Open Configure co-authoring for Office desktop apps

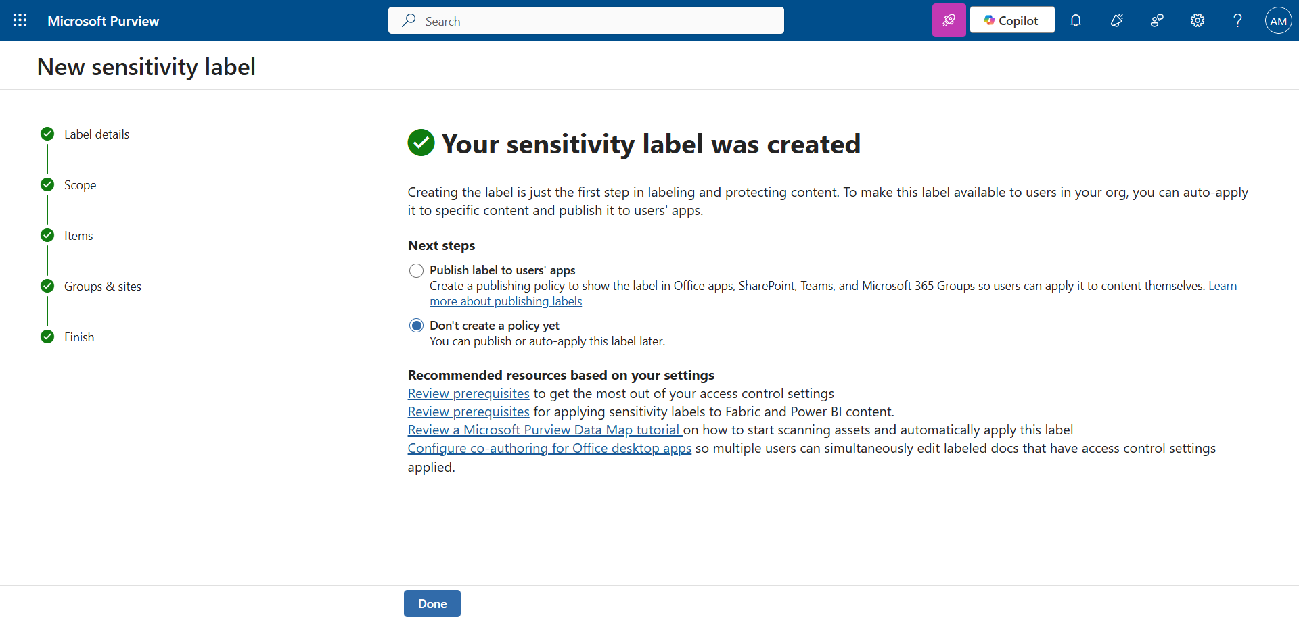tap(549, 449)
